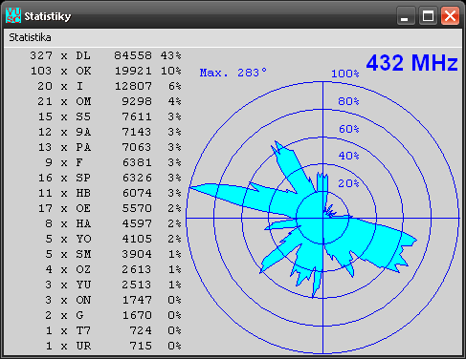The image size is (466, 359).
Task: Select the HA row with 4597 points
Action: pos(113,223)
